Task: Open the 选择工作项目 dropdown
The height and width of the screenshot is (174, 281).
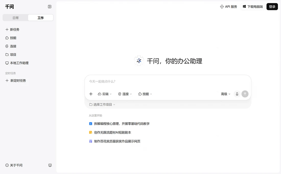Action: pos(102,104)
